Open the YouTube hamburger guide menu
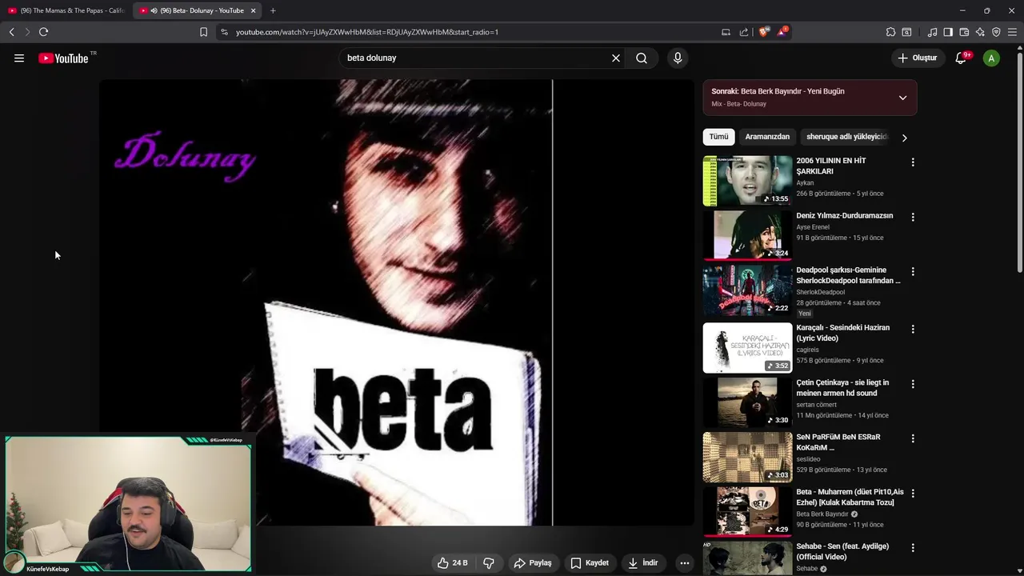The height and width of the screenshot is (576, 1024). [x=19, y=58]
